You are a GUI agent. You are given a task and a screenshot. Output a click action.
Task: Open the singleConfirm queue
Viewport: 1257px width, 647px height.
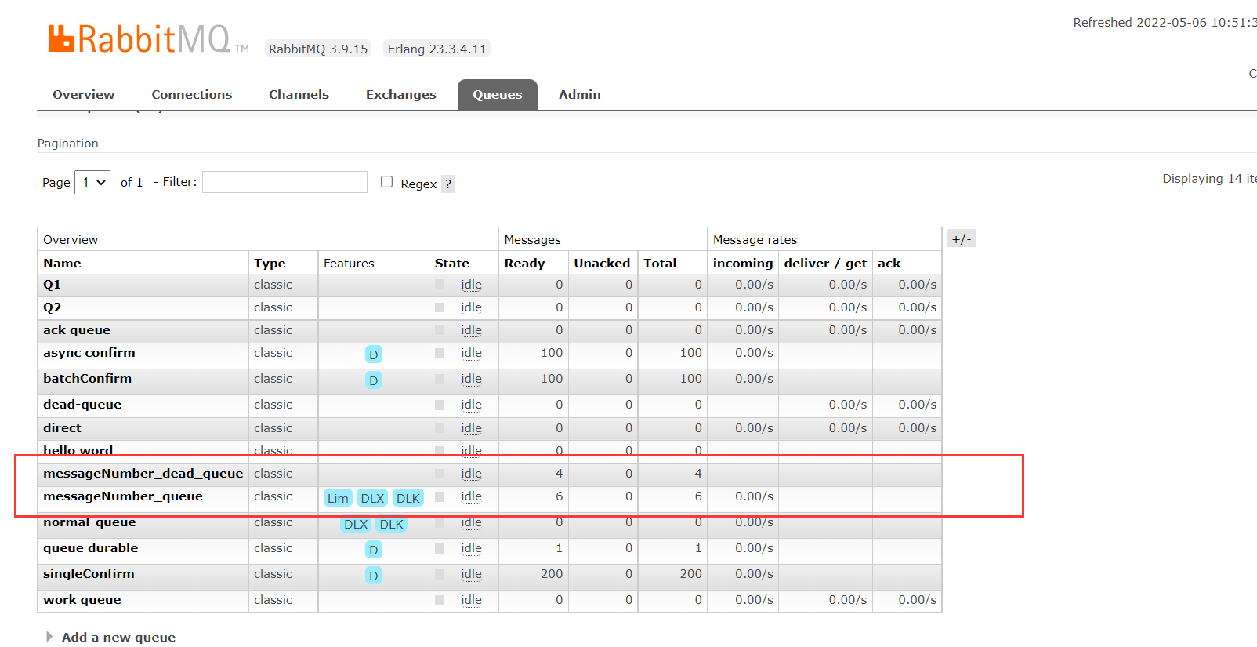[x=89, y=574]
